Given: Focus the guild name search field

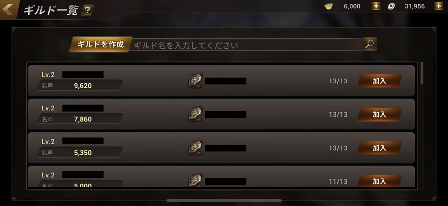Looking at the screenshot, I should pos(247,45).
